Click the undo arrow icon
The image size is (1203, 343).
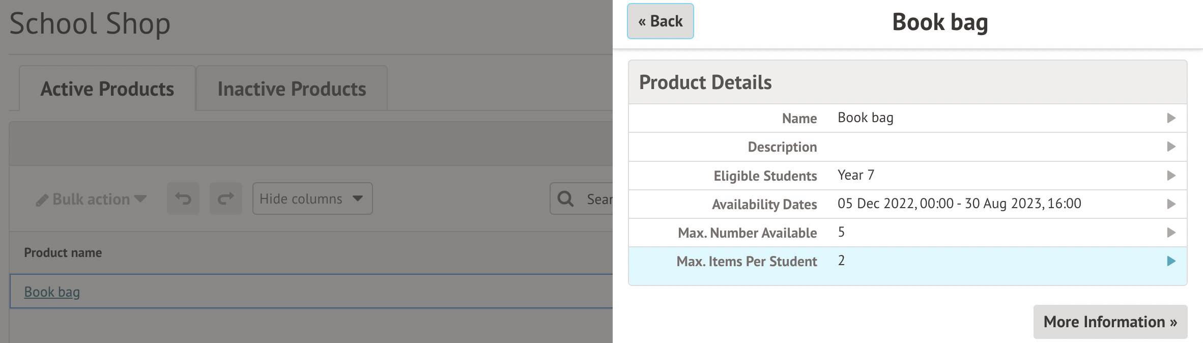183,198
